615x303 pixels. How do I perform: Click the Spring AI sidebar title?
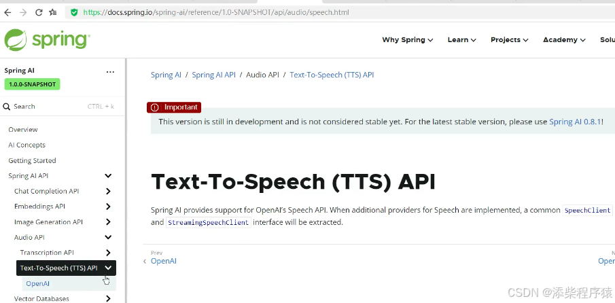click(20, 71)
